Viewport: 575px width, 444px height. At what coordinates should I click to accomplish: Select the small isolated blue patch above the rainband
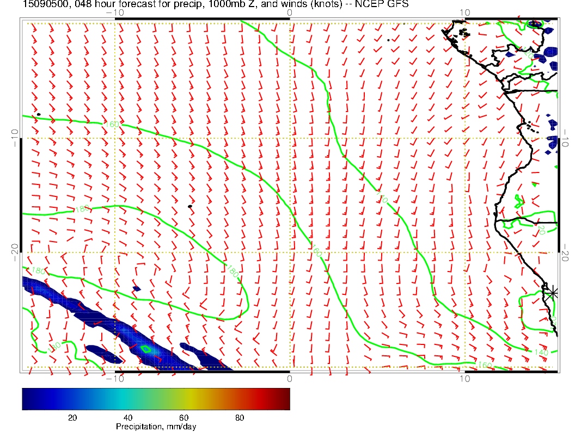point(137,288)
